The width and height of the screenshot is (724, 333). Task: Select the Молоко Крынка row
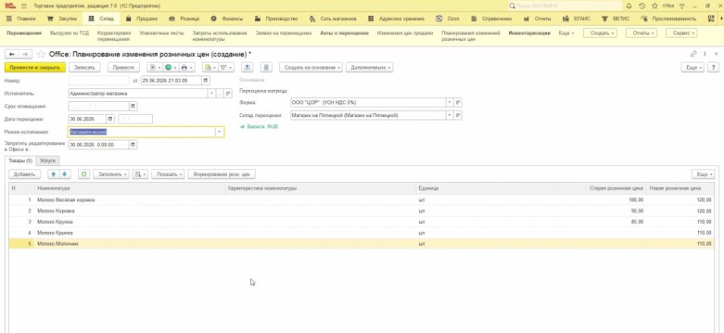click(x=361, y=233)
